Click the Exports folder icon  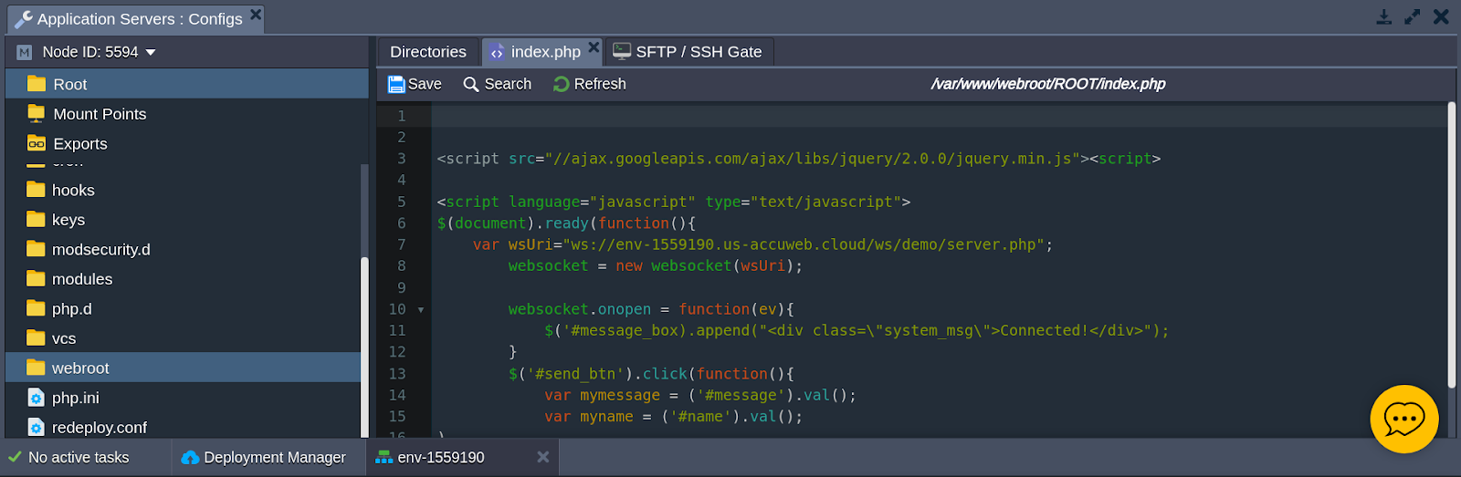(37, 143)
